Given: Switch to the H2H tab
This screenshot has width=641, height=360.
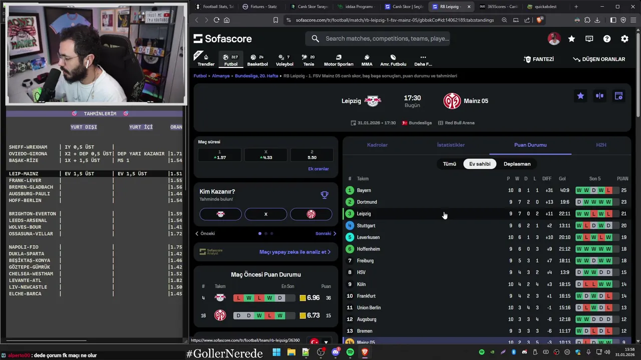Looking at the screenshot, I should click(601, 145).
